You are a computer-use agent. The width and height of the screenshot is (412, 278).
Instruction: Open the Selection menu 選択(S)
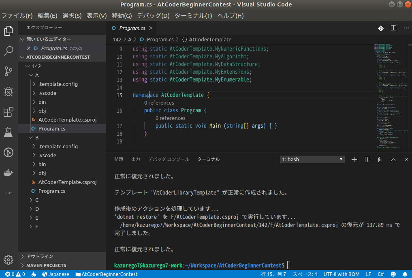(x=72, y=16)
